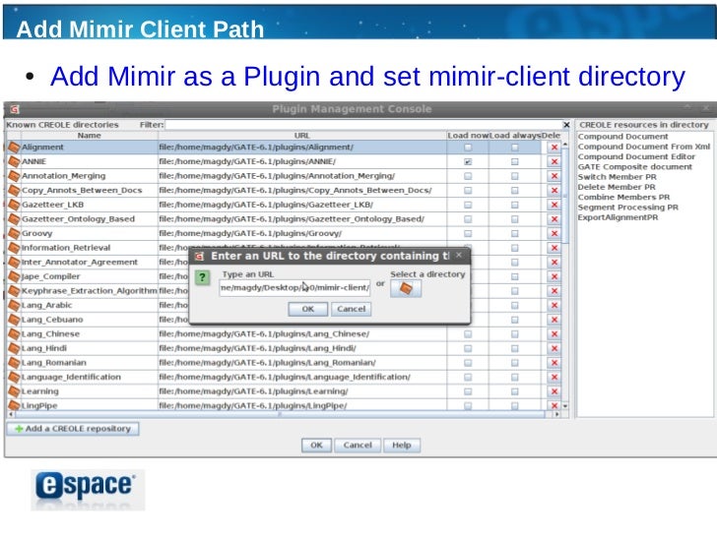Delete the Lang_Chinese plugin entry
The width and height of the screenshot is (717, 537).
click(554, 334)
